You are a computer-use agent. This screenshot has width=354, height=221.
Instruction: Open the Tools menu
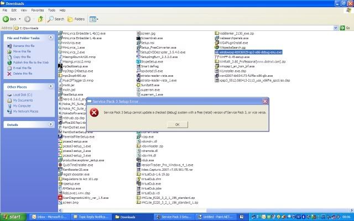click(51, 10)
